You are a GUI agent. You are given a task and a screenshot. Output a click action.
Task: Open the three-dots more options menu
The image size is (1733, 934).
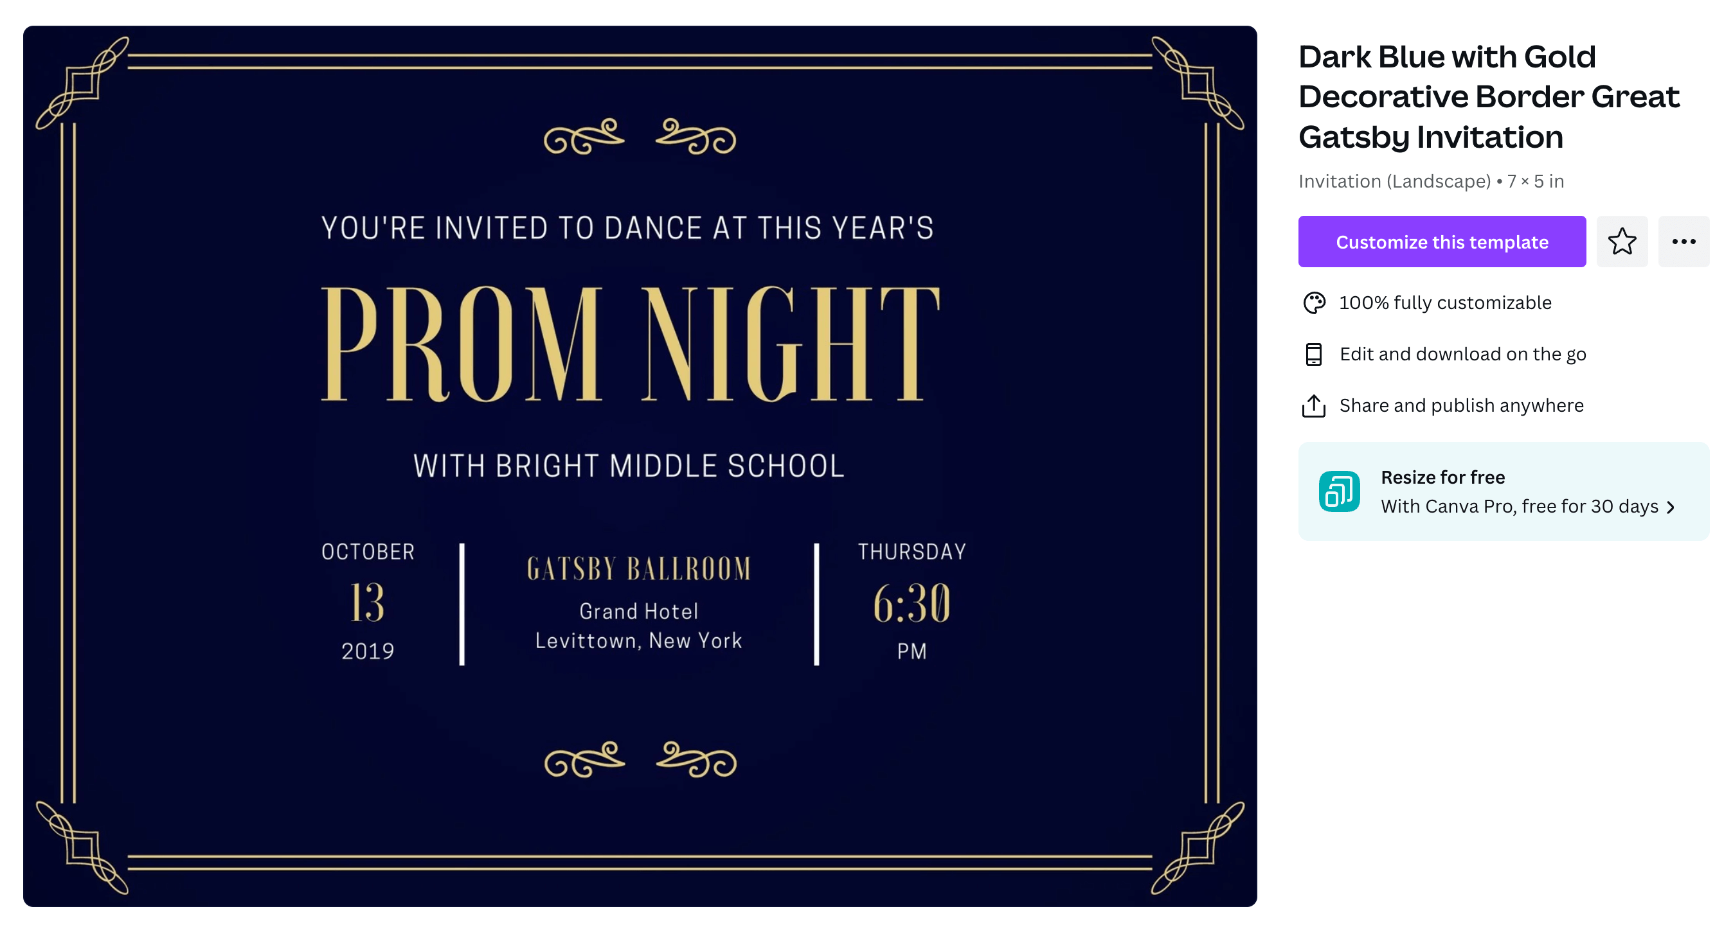click(1684, 242)
